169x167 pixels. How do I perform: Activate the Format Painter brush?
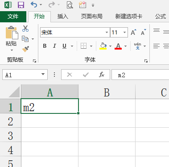pos(25,49)
